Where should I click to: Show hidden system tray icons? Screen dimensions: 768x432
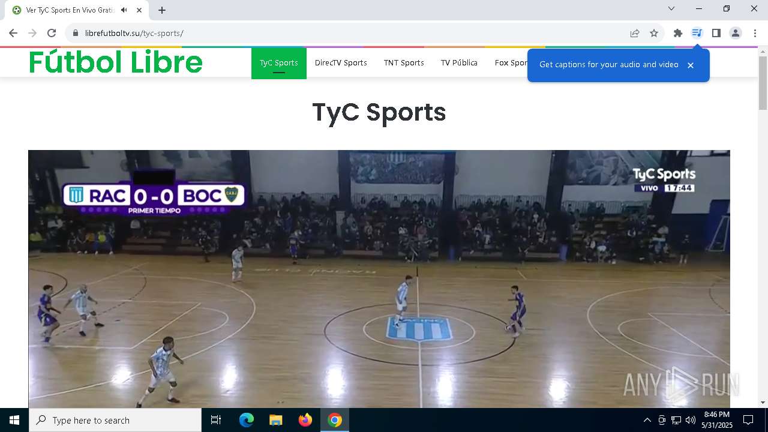647,420
